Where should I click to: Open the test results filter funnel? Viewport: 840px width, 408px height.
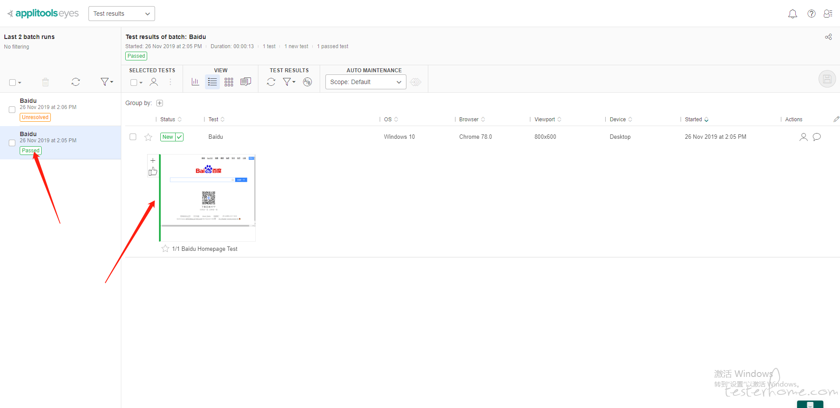[x=289, y=82]
